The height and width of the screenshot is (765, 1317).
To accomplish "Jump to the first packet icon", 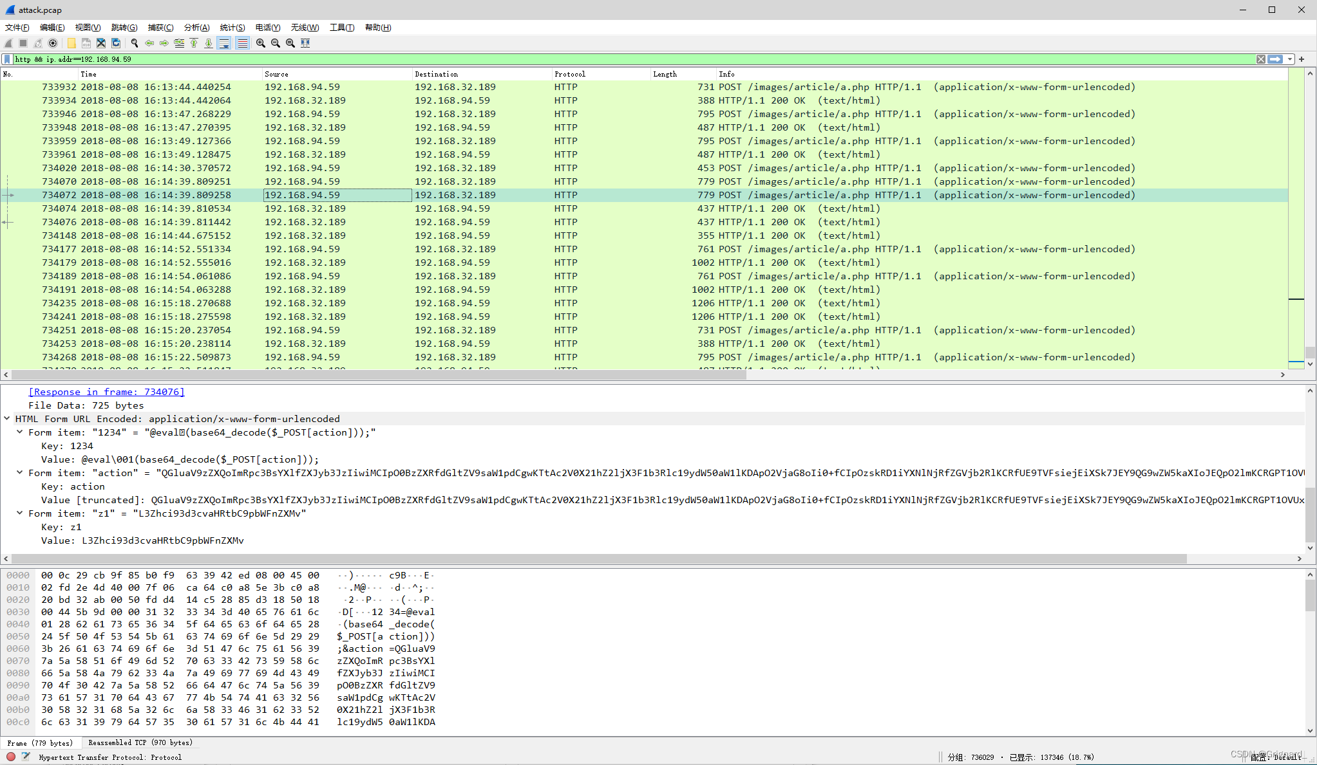I will coord(194,43).
